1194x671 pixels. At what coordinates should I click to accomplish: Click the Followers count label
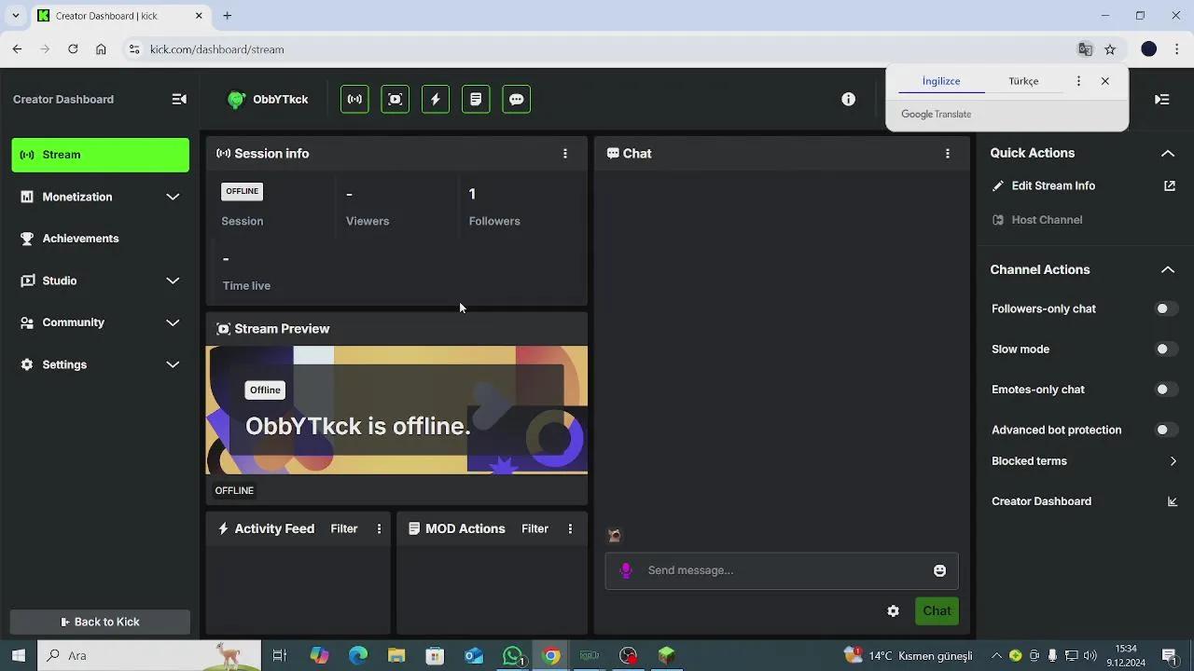pyautogui.click(x=494, y=221)
